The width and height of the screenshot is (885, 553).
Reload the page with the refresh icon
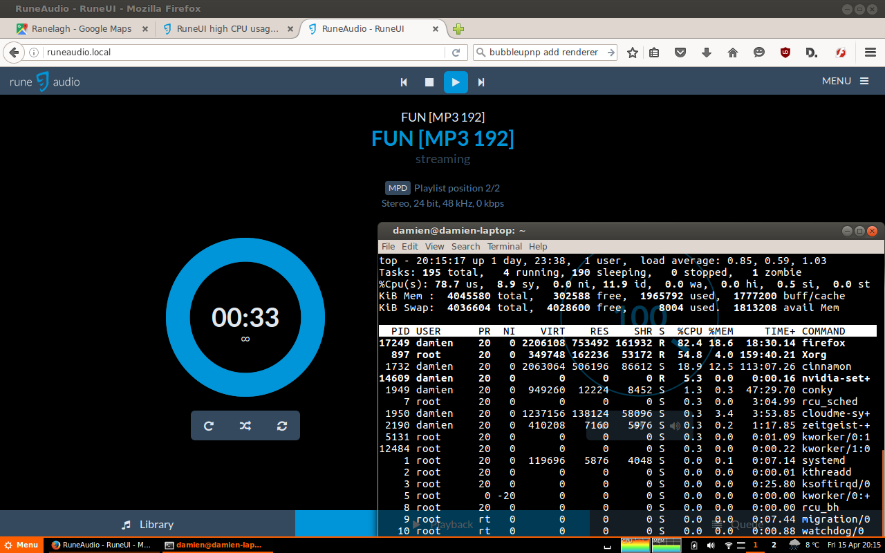click(456, 53)
